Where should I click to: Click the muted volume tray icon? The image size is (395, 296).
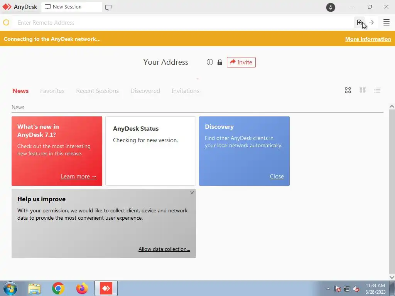pyautogui.click(x=356, y=289)
